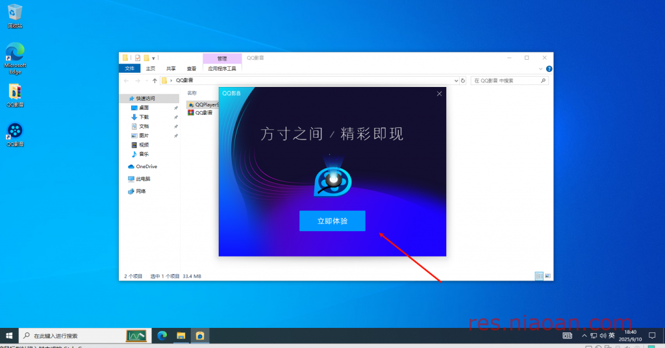Select the QQ影音 archive file in list
The image size is (665, 348).
[200, 113]
